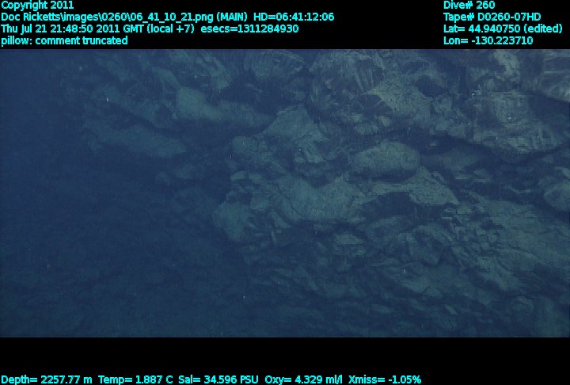Screen dimensions: 570x385
Task: Click the 'Lat= 44.940750 (edited)' readout
Action: pyautogui.click(x=503, y=29)
